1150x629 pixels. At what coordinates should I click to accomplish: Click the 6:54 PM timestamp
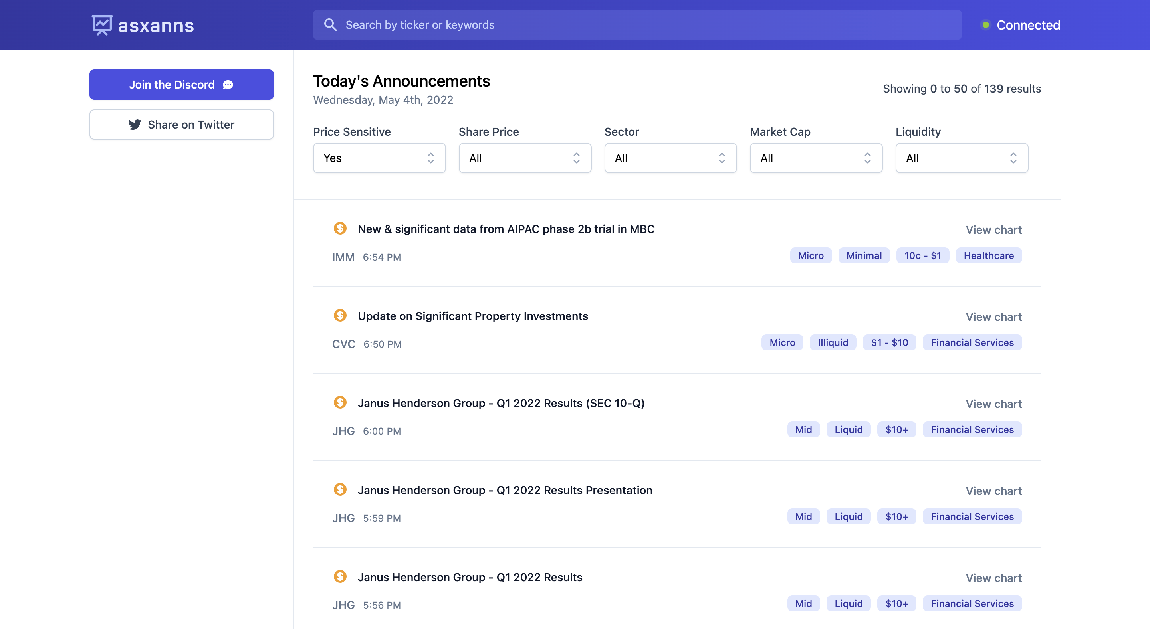tap(382, 257)
